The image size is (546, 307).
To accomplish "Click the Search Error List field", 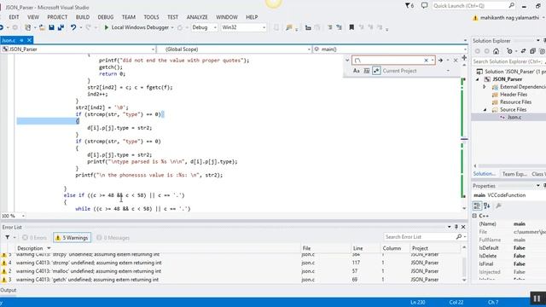I will (419, 237).
